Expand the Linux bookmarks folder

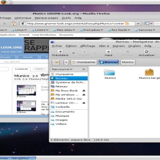click(19, 30)
